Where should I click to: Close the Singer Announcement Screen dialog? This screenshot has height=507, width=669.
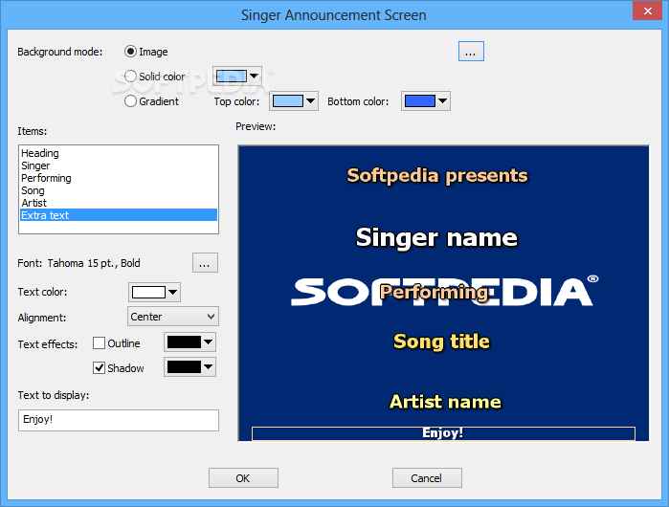647,11
